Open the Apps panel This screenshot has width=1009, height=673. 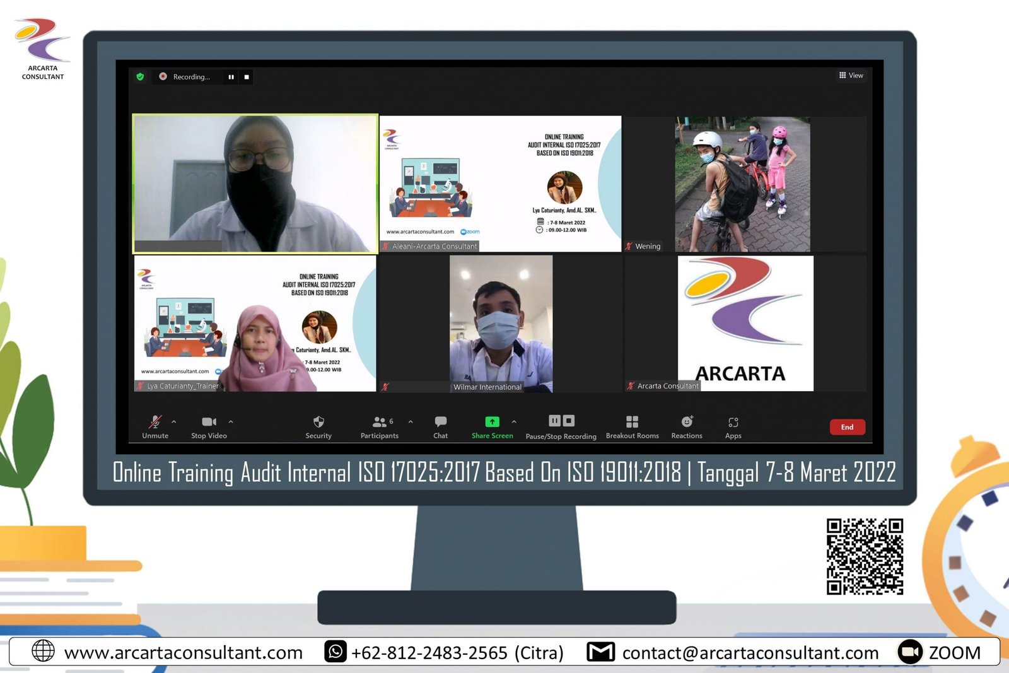733,422
